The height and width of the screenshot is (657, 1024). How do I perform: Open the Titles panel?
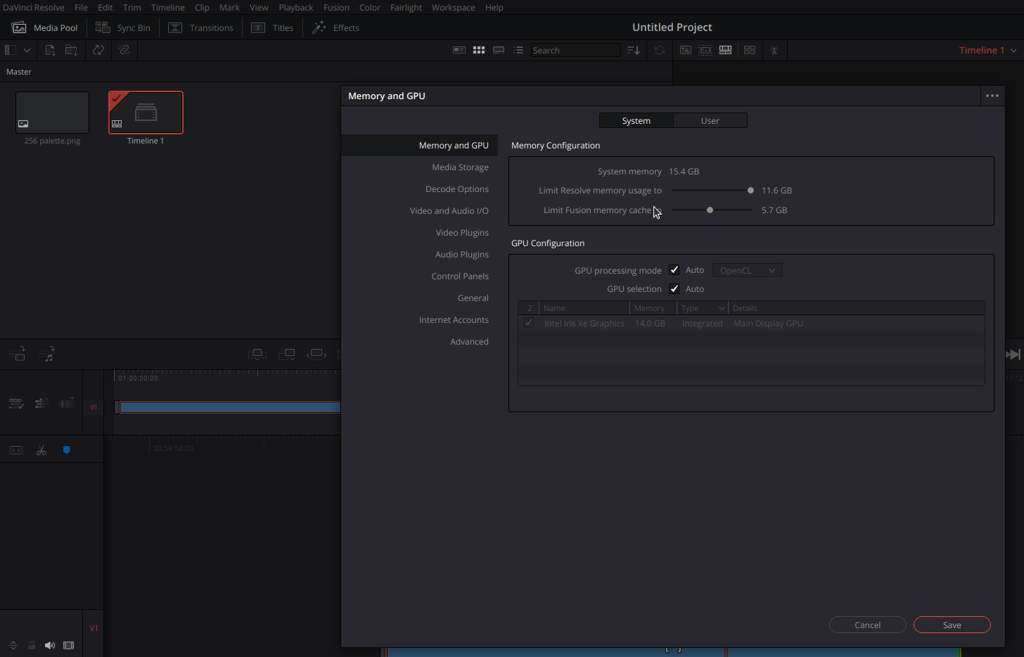coord(273,27)
